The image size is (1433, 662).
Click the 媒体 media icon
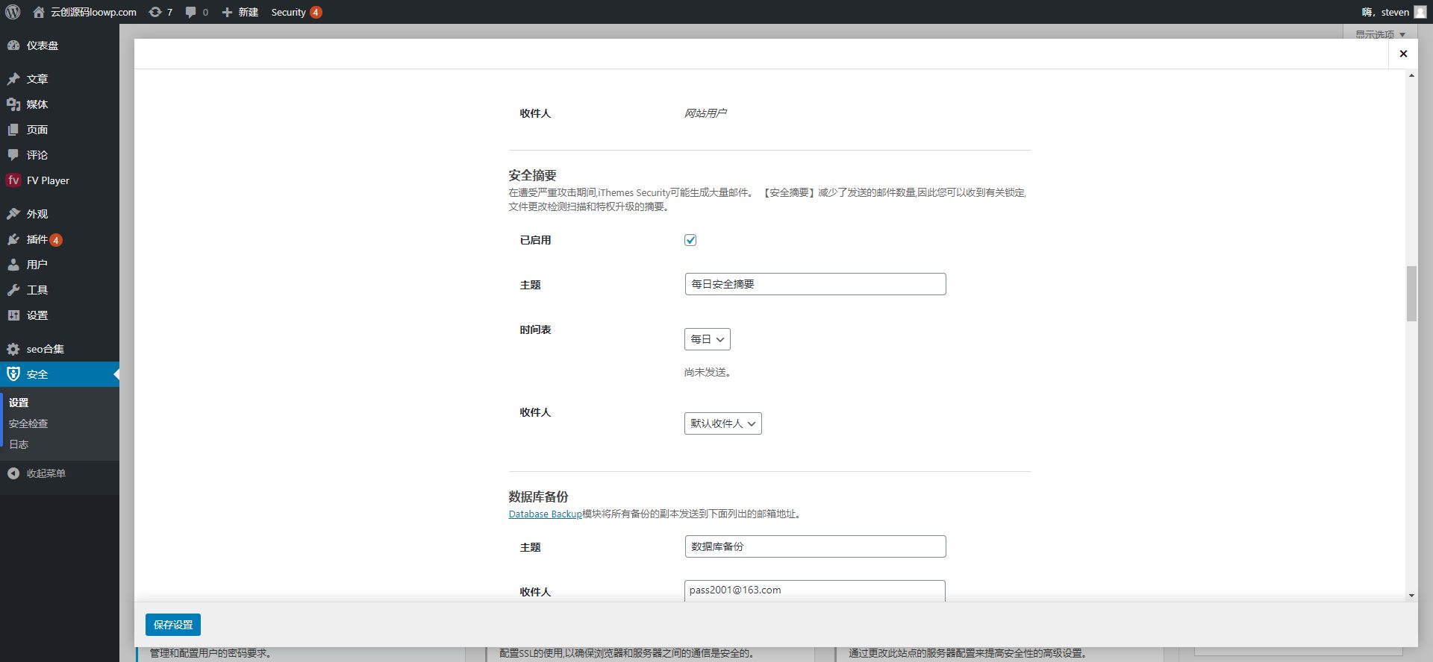(x=13, y=104)
